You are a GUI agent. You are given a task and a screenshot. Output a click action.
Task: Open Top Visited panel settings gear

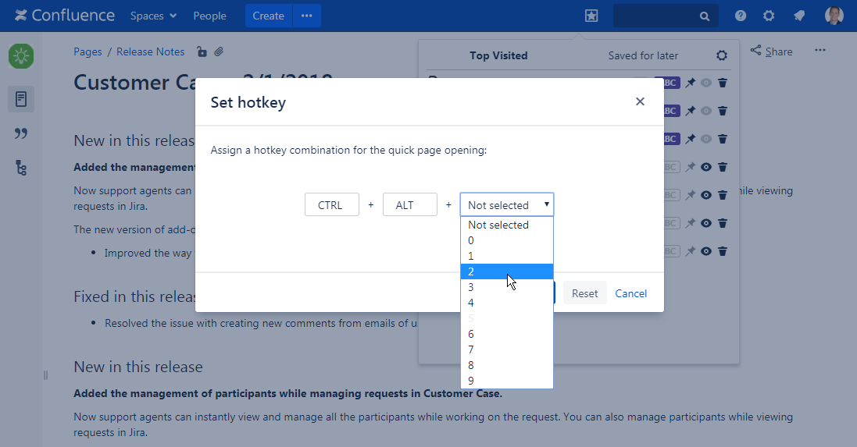tap(722, 55)
